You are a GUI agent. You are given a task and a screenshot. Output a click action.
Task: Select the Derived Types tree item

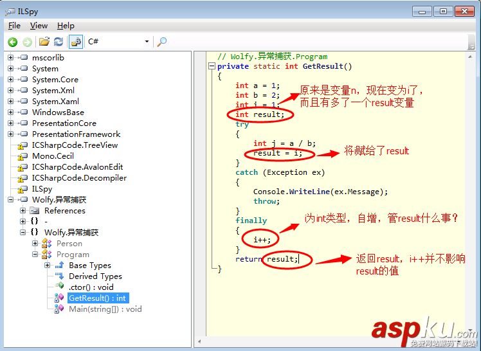point(95,276)
